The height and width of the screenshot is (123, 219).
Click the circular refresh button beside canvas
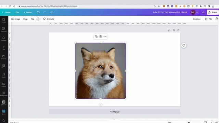click(x=184, y=45)
